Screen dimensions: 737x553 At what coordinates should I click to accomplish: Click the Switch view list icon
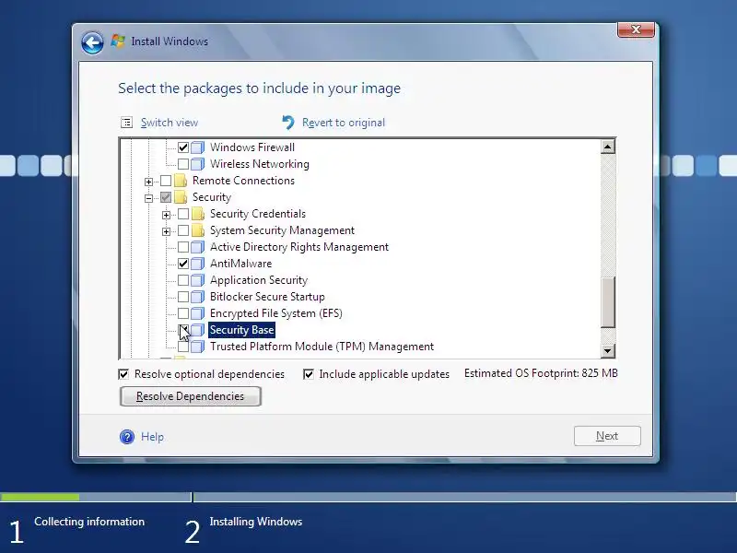pyautogui.click(x=126, y=123)
